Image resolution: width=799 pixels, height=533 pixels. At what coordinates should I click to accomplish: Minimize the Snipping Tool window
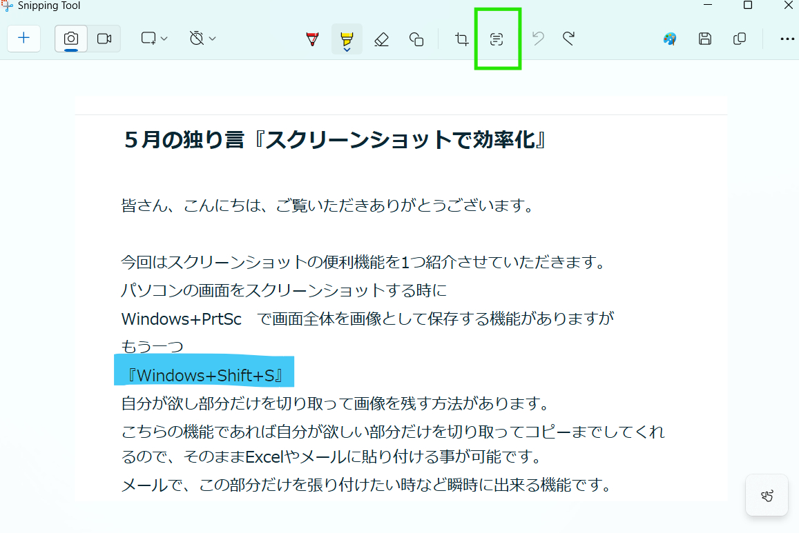(x=708, y=5)
